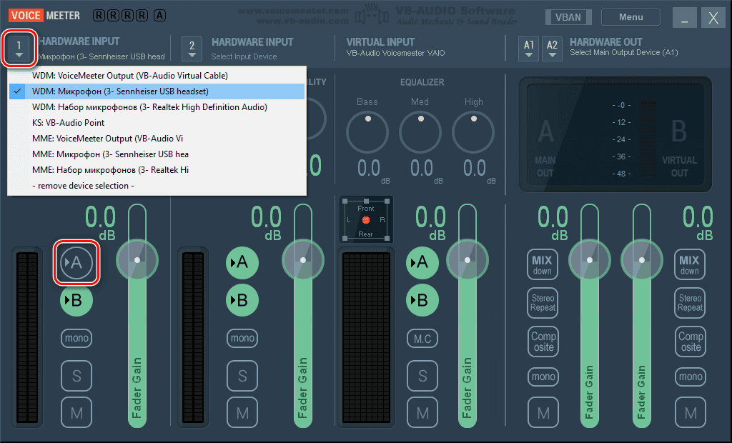The width and height of the screenshot is (732, 443).
Task: Pick KS: VB-Audio Point device
Action: 157,123
